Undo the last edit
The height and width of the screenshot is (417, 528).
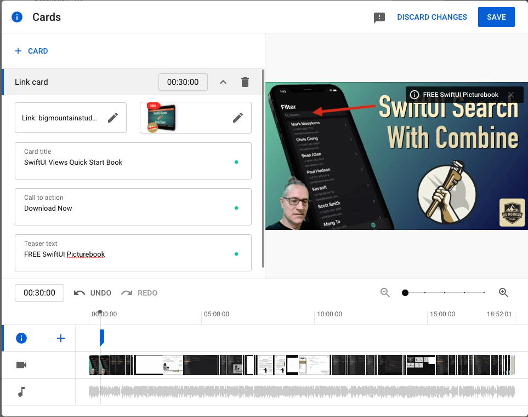[93, 293]
